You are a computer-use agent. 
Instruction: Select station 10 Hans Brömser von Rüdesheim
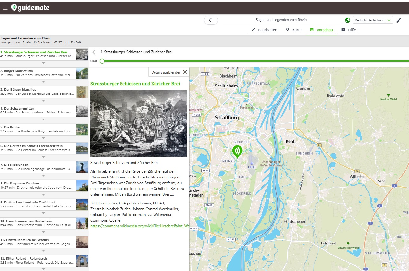click(x=44, y=223)
